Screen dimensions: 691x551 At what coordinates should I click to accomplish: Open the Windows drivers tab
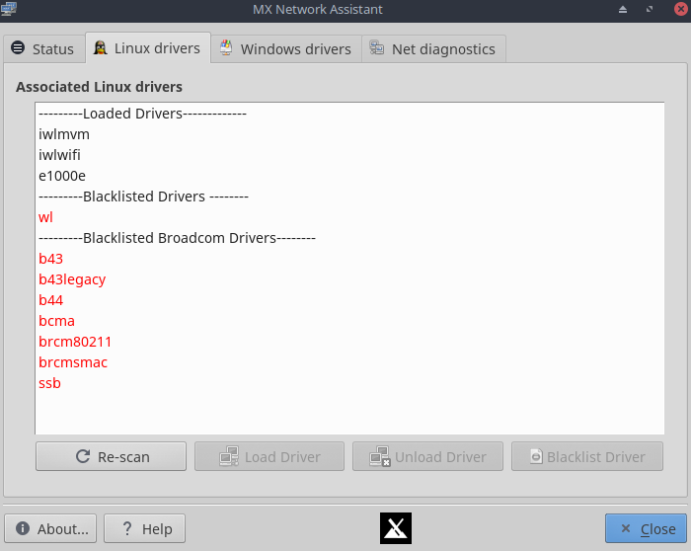click(x=286, y=49)
